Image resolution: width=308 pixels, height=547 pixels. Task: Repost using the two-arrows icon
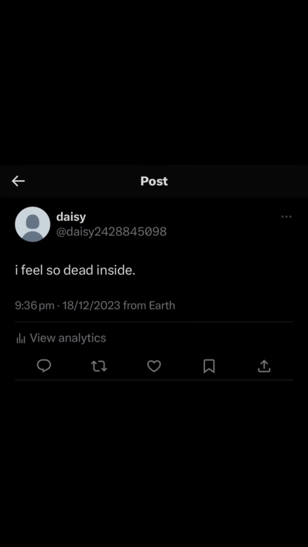(x=99, y=366)
